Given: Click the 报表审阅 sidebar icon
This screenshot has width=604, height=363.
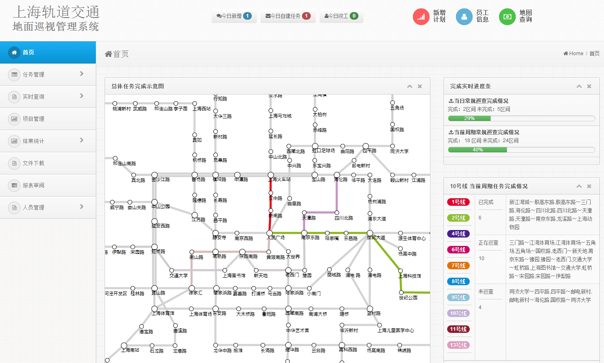Looking at the screenshot, I should [x=14, y=185].
